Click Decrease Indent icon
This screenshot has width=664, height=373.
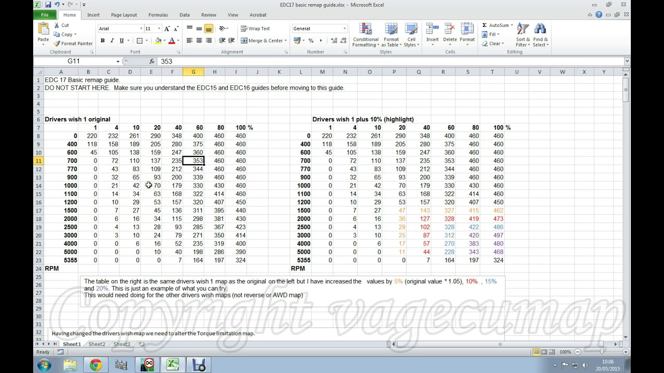pos(222,40)
